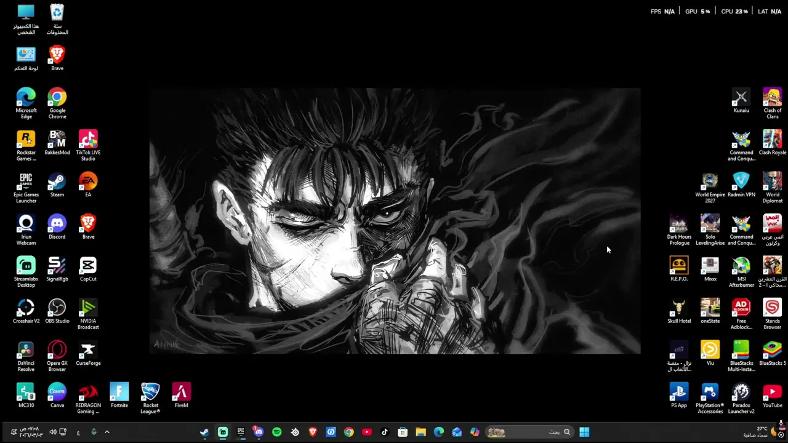This screenshot has width=788, height=443.
Task: Open TikTok from the taskbar
Action: [384, 432]
